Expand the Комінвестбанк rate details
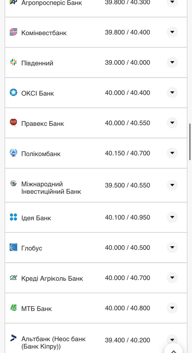This screenshot has height=353, width=192. 172,32
